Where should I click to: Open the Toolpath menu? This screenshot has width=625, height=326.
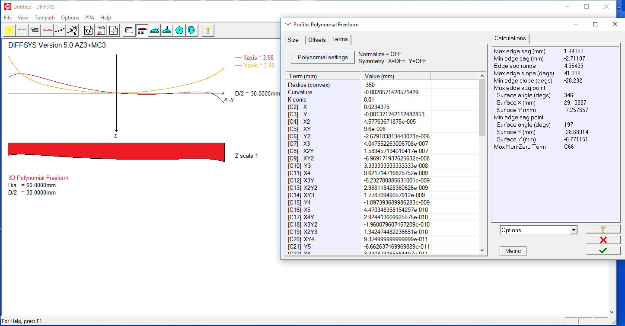[x=45, y=18]
